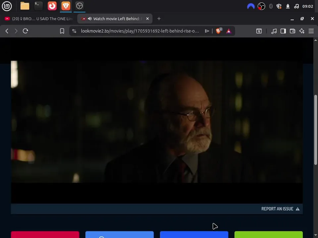Click the NordVPN tray icon
Screen dimensions: 318x238
point(251,6)
